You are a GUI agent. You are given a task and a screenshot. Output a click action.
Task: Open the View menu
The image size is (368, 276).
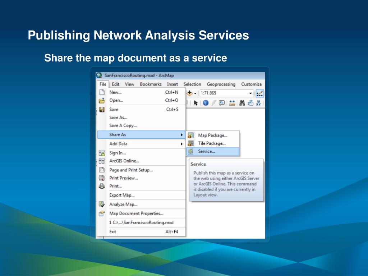click(x=129, y=84)
